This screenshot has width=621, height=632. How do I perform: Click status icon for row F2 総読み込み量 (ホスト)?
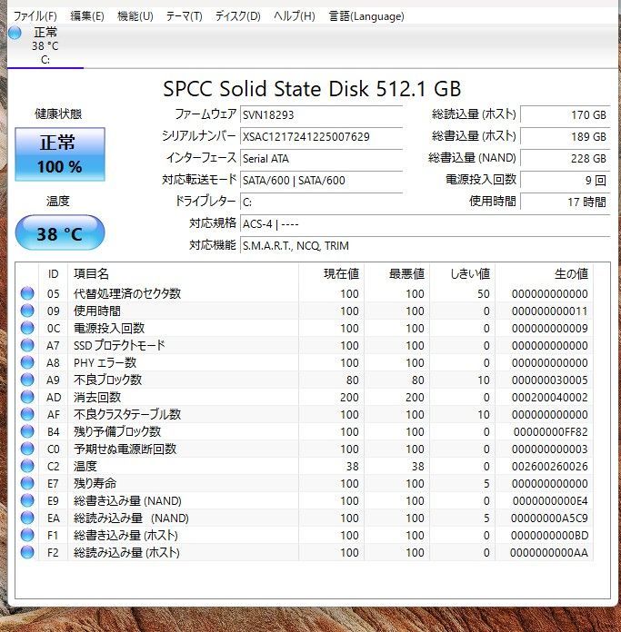27,553
